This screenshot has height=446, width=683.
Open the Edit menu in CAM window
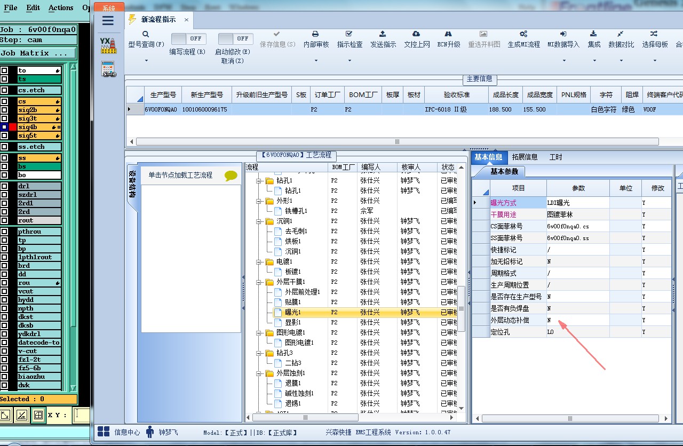(33, 7)
